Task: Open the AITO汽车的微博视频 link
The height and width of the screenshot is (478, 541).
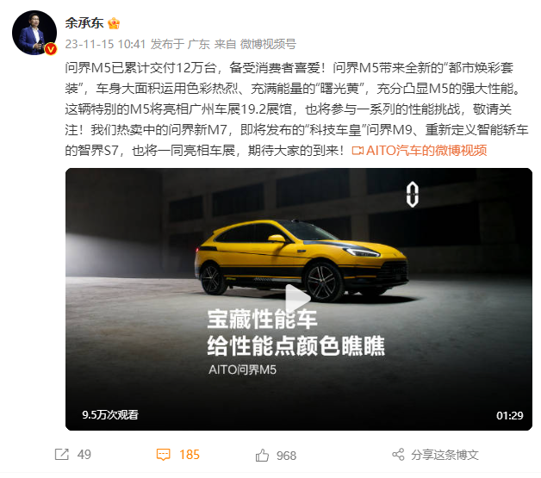Action: tap(426, 151)
